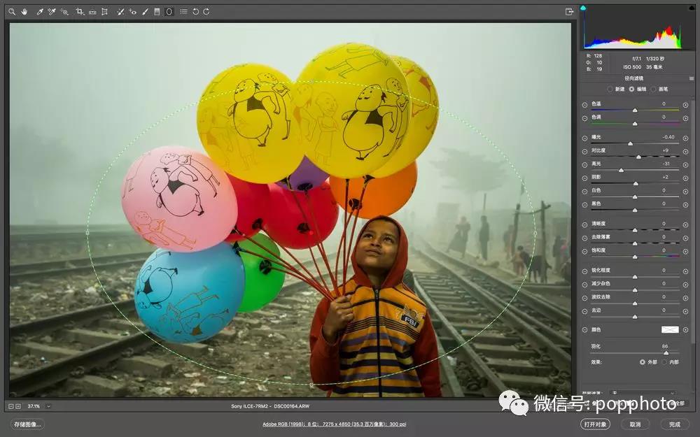The image size is (700, 437).
Task: Click the 对比度 slider handle
Action: (638, 157)
